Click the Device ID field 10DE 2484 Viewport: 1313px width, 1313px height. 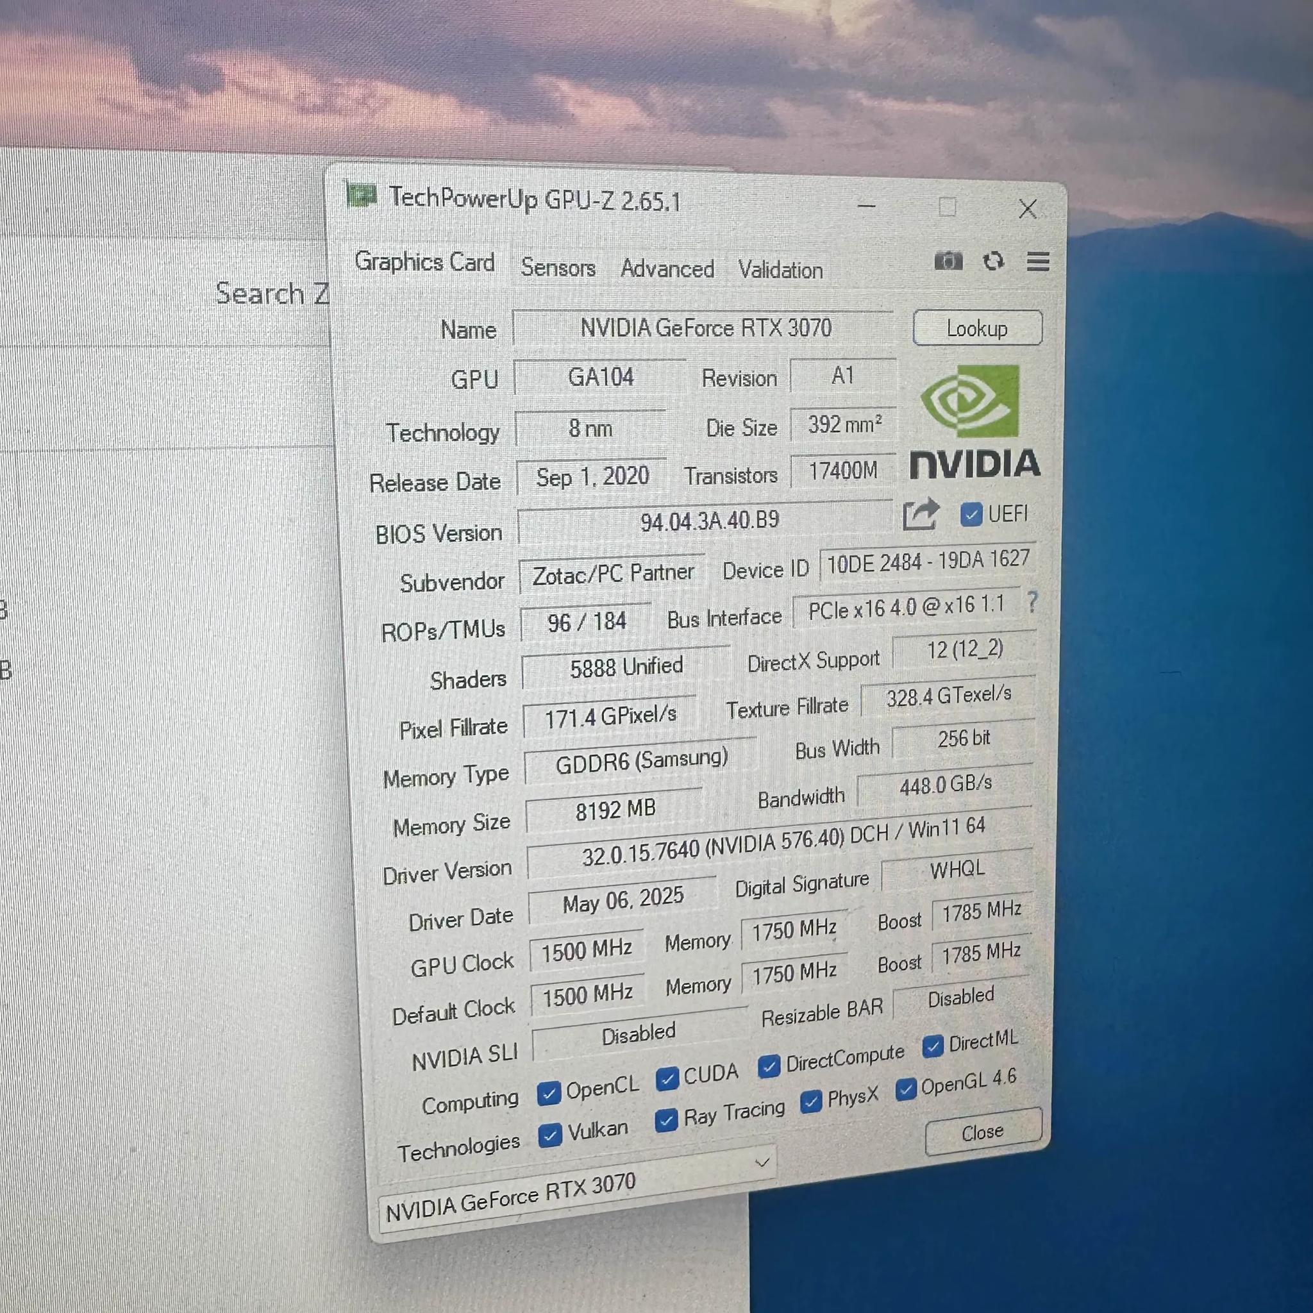click(928, 562)
